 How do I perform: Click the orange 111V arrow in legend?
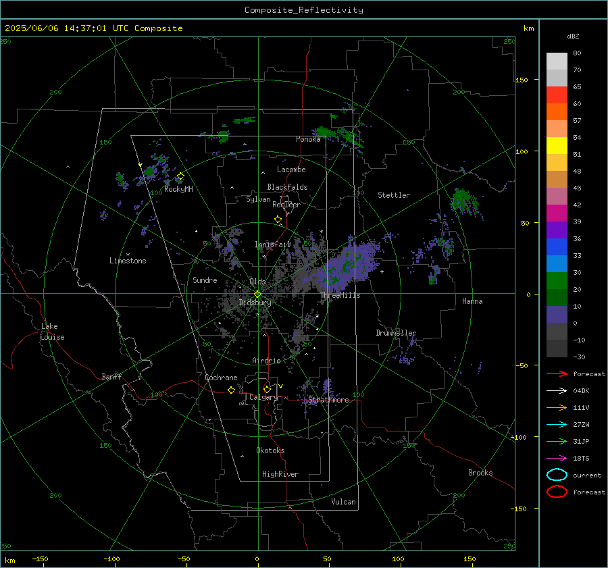(557, 407)
